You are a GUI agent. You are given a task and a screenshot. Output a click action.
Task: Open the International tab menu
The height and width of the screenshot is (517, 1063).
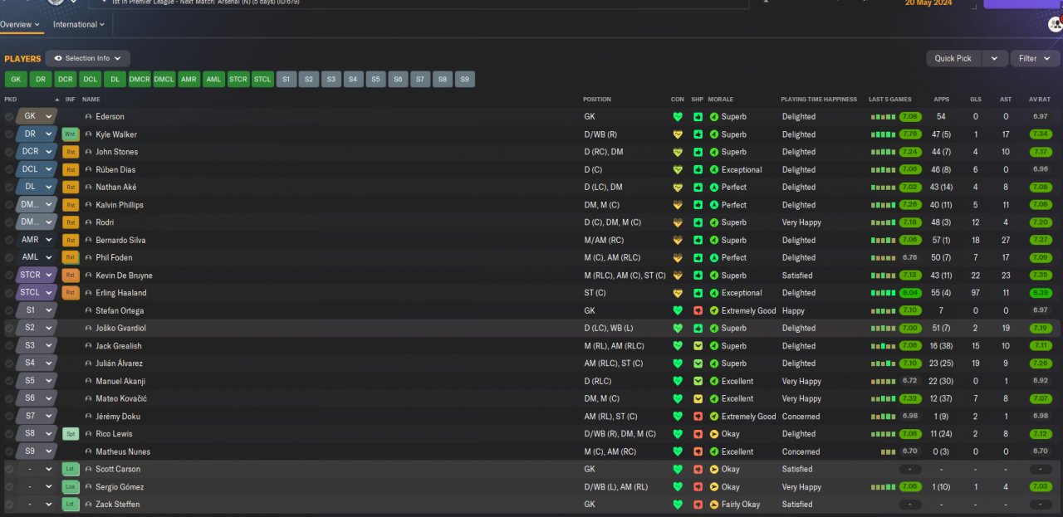79,24
